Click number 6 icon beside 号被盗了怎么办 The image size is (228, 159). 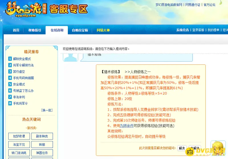coord(10,91)
